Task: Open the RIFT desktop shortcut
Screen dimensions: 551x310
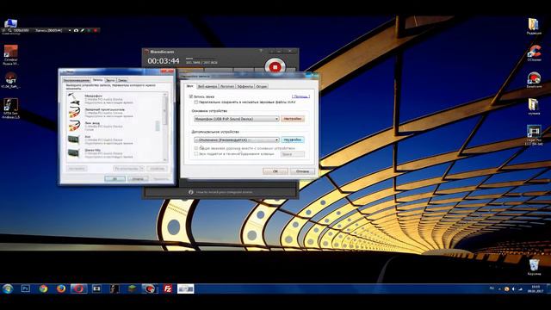Action: pyautogui.click(x=10, y=80)
